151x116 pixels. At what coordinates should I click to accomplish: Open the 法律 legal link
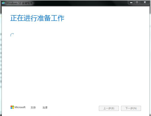(45, 107)
